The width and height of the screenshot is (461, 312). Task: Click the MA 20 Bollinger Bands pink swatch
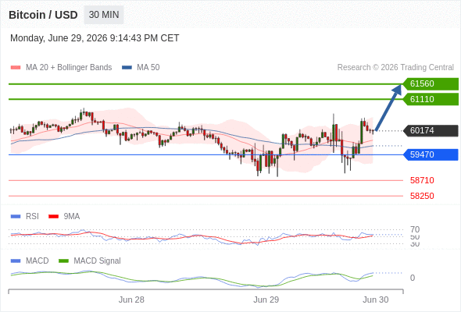pyautogui.click(x=16, y=68)
